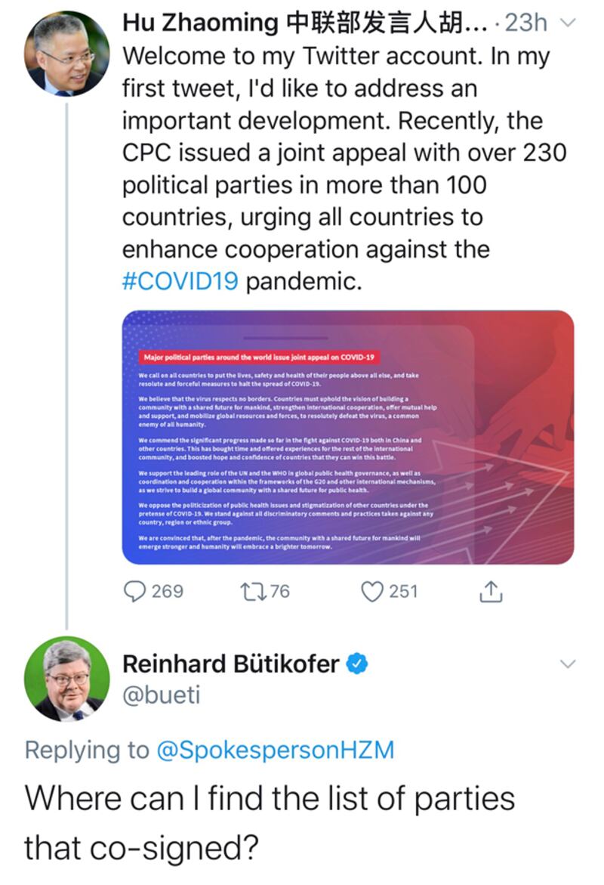
Task: Click the 76 retweets count
Action: [279, 592]
